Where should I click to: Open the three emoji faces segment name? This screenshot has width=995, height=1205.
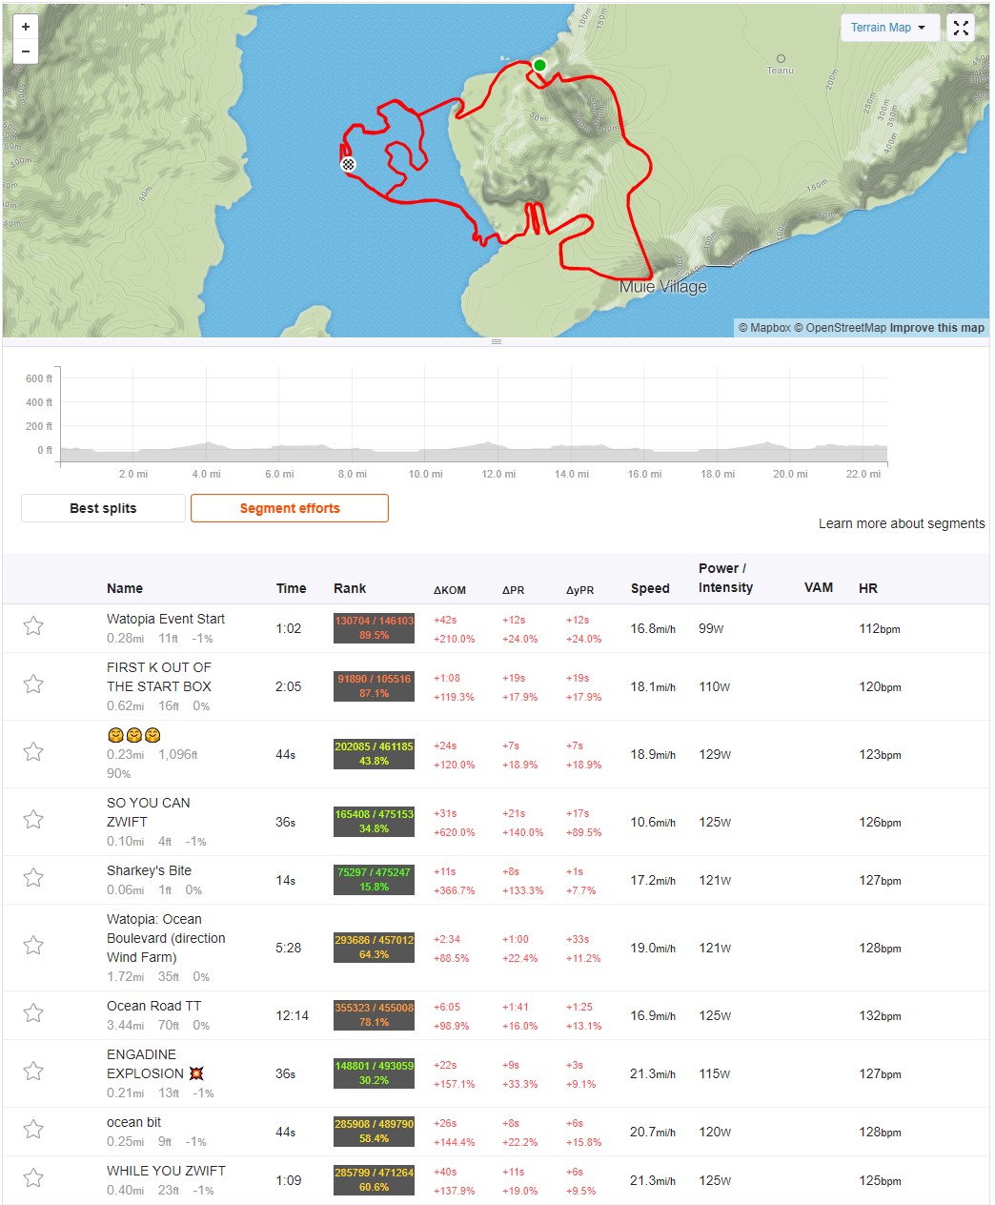133,735
